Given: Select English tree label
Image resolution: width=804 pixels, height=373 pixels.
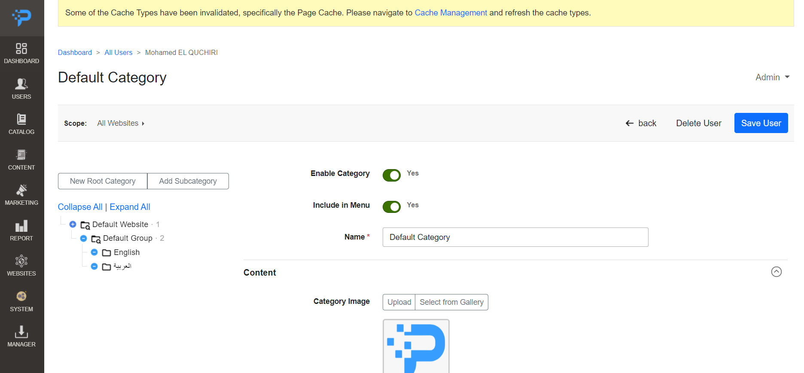Looking at the screenshot, I should 127,252.
